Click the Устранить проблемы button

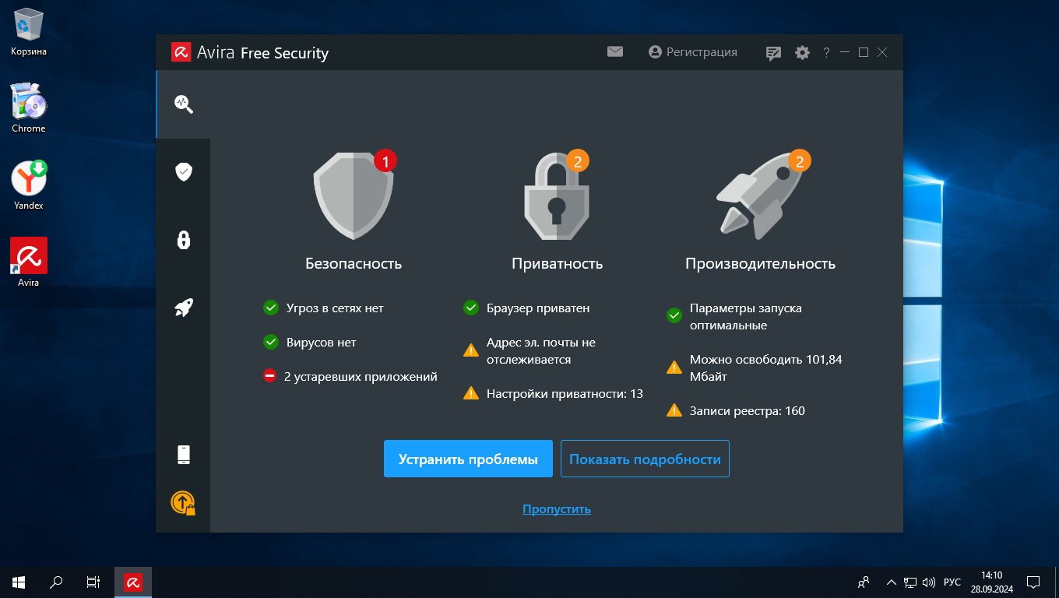[x=468, y=459]
